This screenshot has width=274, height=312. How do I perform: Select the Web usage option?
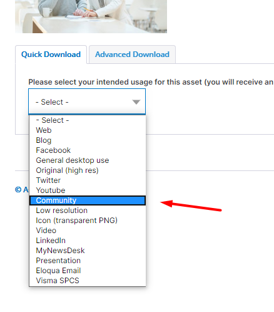[x=88, y=130]
